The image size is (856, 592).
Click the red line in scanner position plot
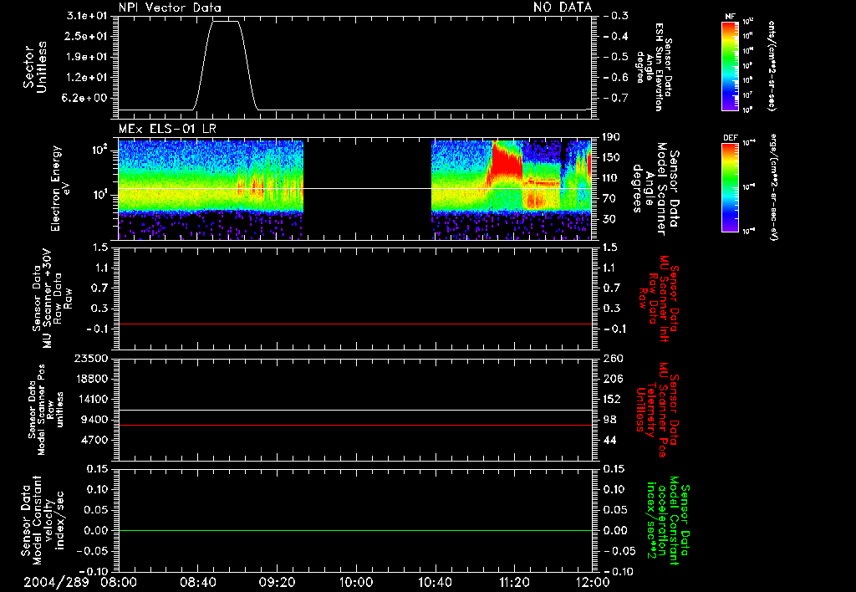(354, 425)
